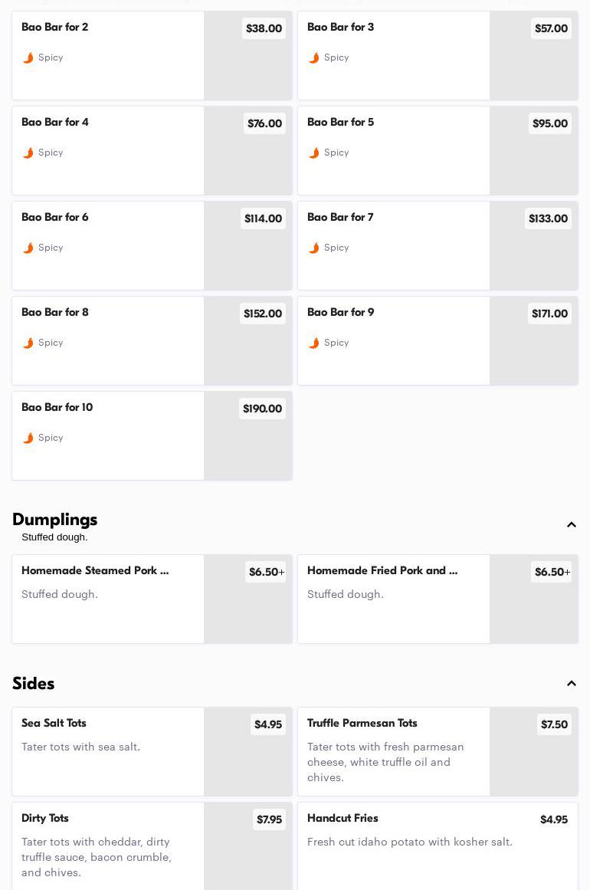
Task: Click the spicy pepper icon on Bao Bar for 6
Action: (28, 248)
